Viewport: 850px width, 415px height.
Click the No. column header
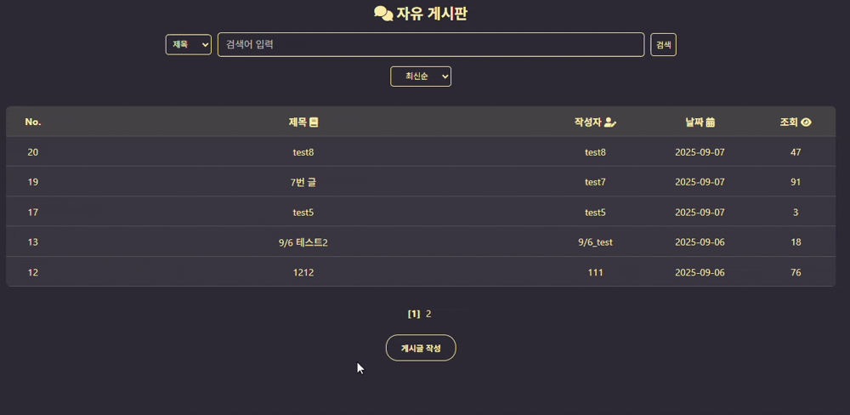[33, 122]
